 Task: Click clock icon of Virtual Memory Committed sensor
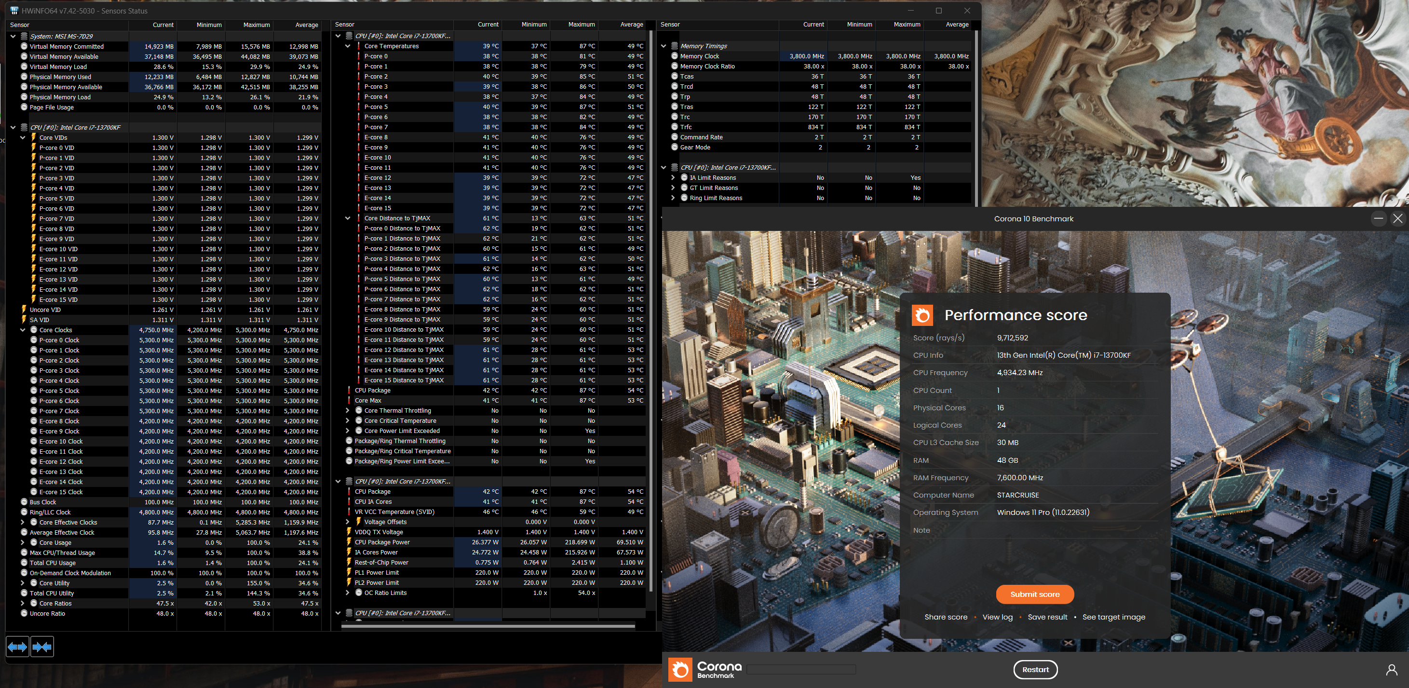pos(24,46)
